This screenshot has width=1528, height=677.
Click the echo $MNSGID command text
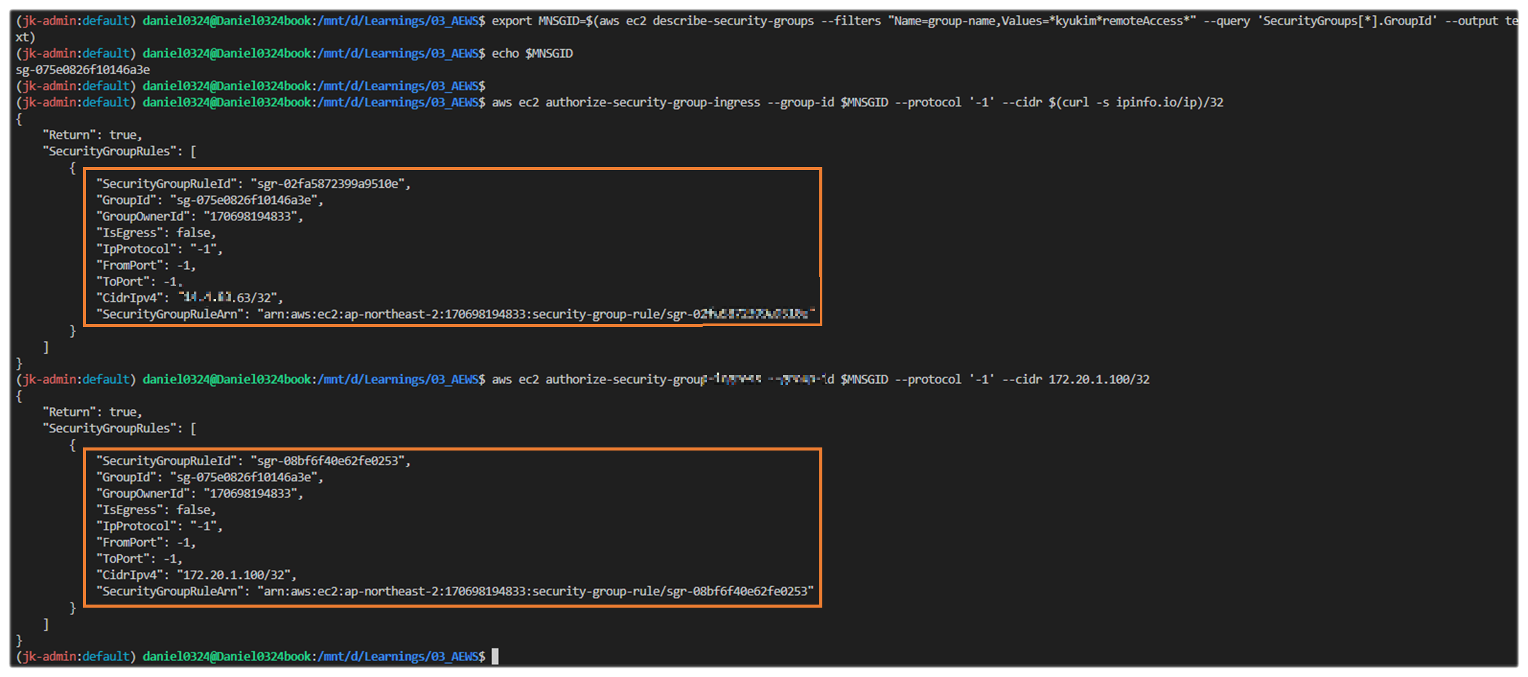(532, 53)
